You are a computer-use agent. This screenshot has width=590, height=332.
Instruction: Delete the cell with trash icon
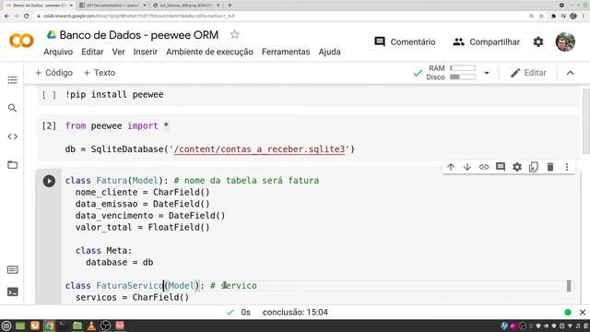pyautogui.click(x=550, y=167)
